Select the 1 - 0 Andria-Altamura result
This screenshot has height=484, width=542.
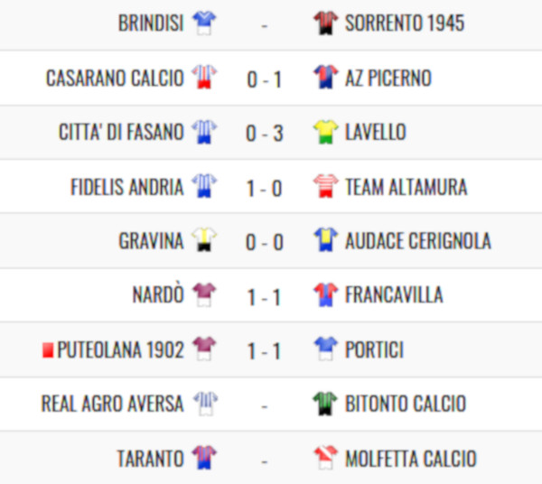[x=265, y=189]
